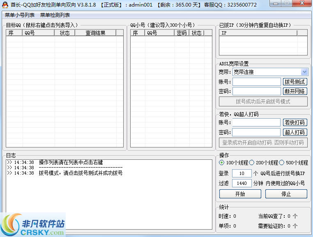Click the IP column header
The width and height of the screenshot is (313, 237).
(x=258, y=33)
